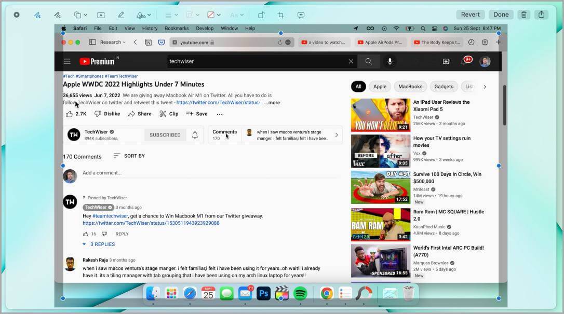Toggle the channel notification bell beside SUBSCRIBED

tap(195, 135)
